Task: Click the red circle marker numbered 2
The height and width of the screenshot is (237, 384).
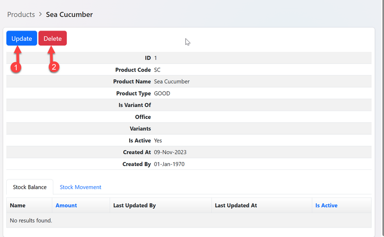Action: point(54,68)
